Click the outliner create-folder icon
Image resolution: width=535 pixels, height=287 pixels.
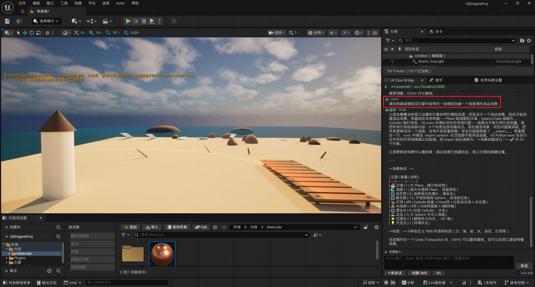(x=522, y=41)
